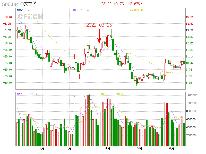Click the -40.0% label on left axis
Screen dimensions: 206x154
(8, 83)
